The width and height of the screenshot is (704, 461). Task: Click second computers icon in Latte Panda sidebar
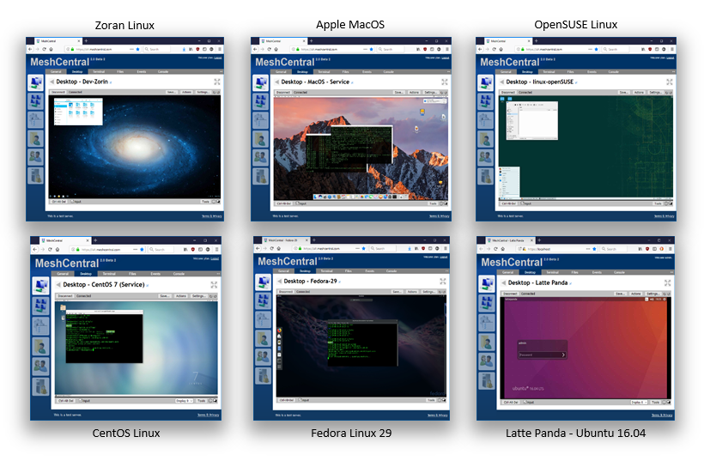click(x=486, y=303)
